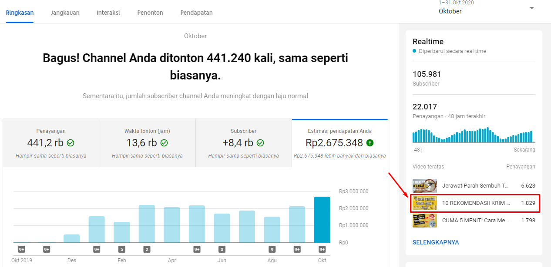This screenshot has width=551, height=267.
Task: Switch to the Jangkauan tab
Action: point(65,13)
